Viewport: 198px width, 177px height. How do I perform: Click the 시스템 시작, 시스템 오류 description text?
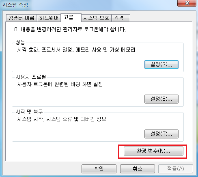click(x=62, y=119)
